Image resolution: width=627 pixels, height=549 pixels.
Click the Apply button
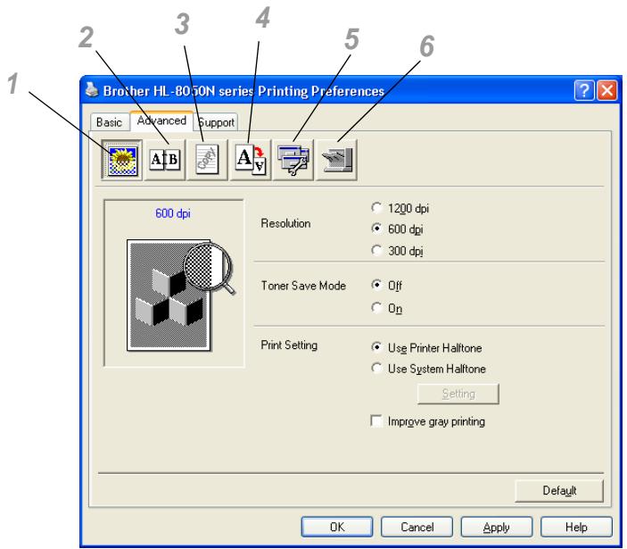coord(496,527)
